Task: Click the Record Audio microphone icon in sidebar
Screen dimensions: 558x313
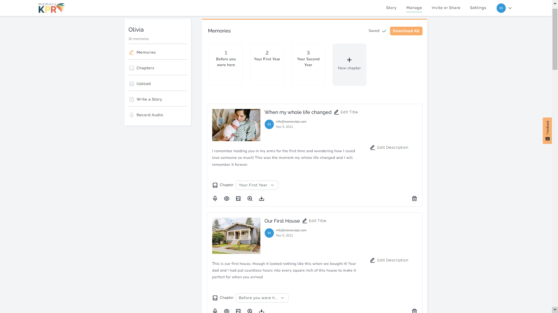Action: pyautogui.click(x=132, y=115)
